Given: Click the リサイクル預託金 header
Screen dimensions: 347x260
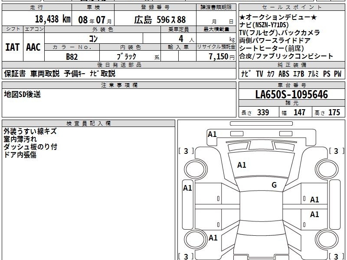Looking at the screenshot, I should [x=216, y=47].
